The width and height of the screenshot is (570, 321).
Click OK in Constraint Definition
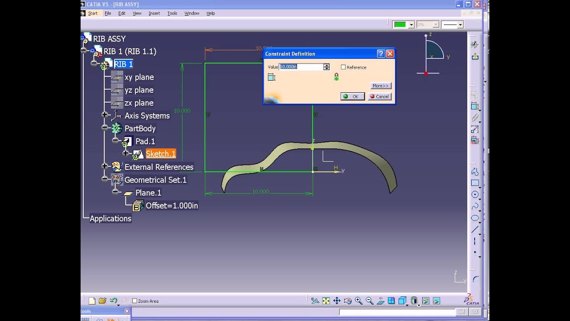tap(353, 96)
